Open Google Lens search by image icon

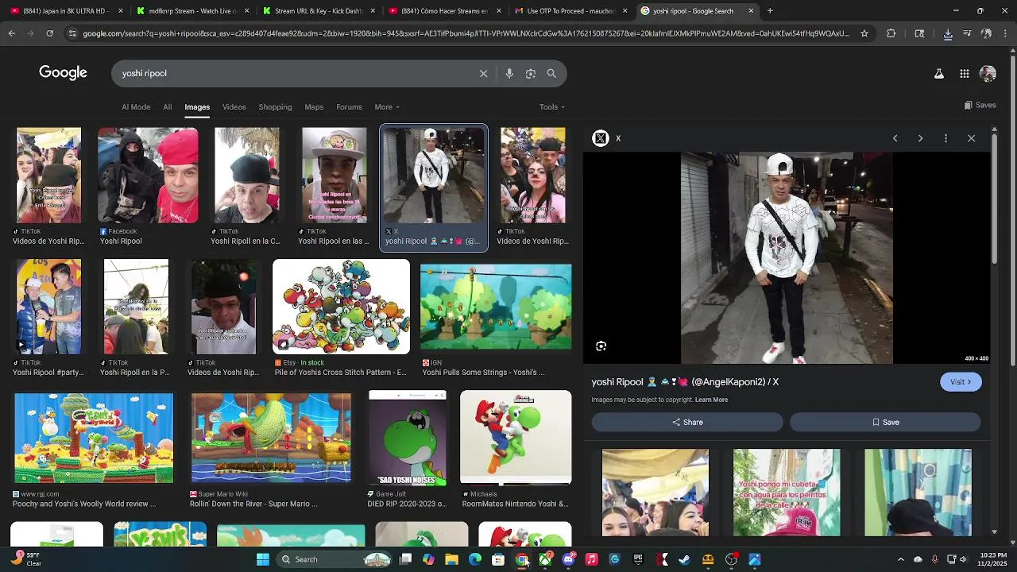[x=530, y=73]
